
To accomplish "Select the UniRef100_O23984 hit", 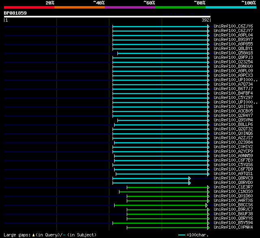I will (233, 143).
